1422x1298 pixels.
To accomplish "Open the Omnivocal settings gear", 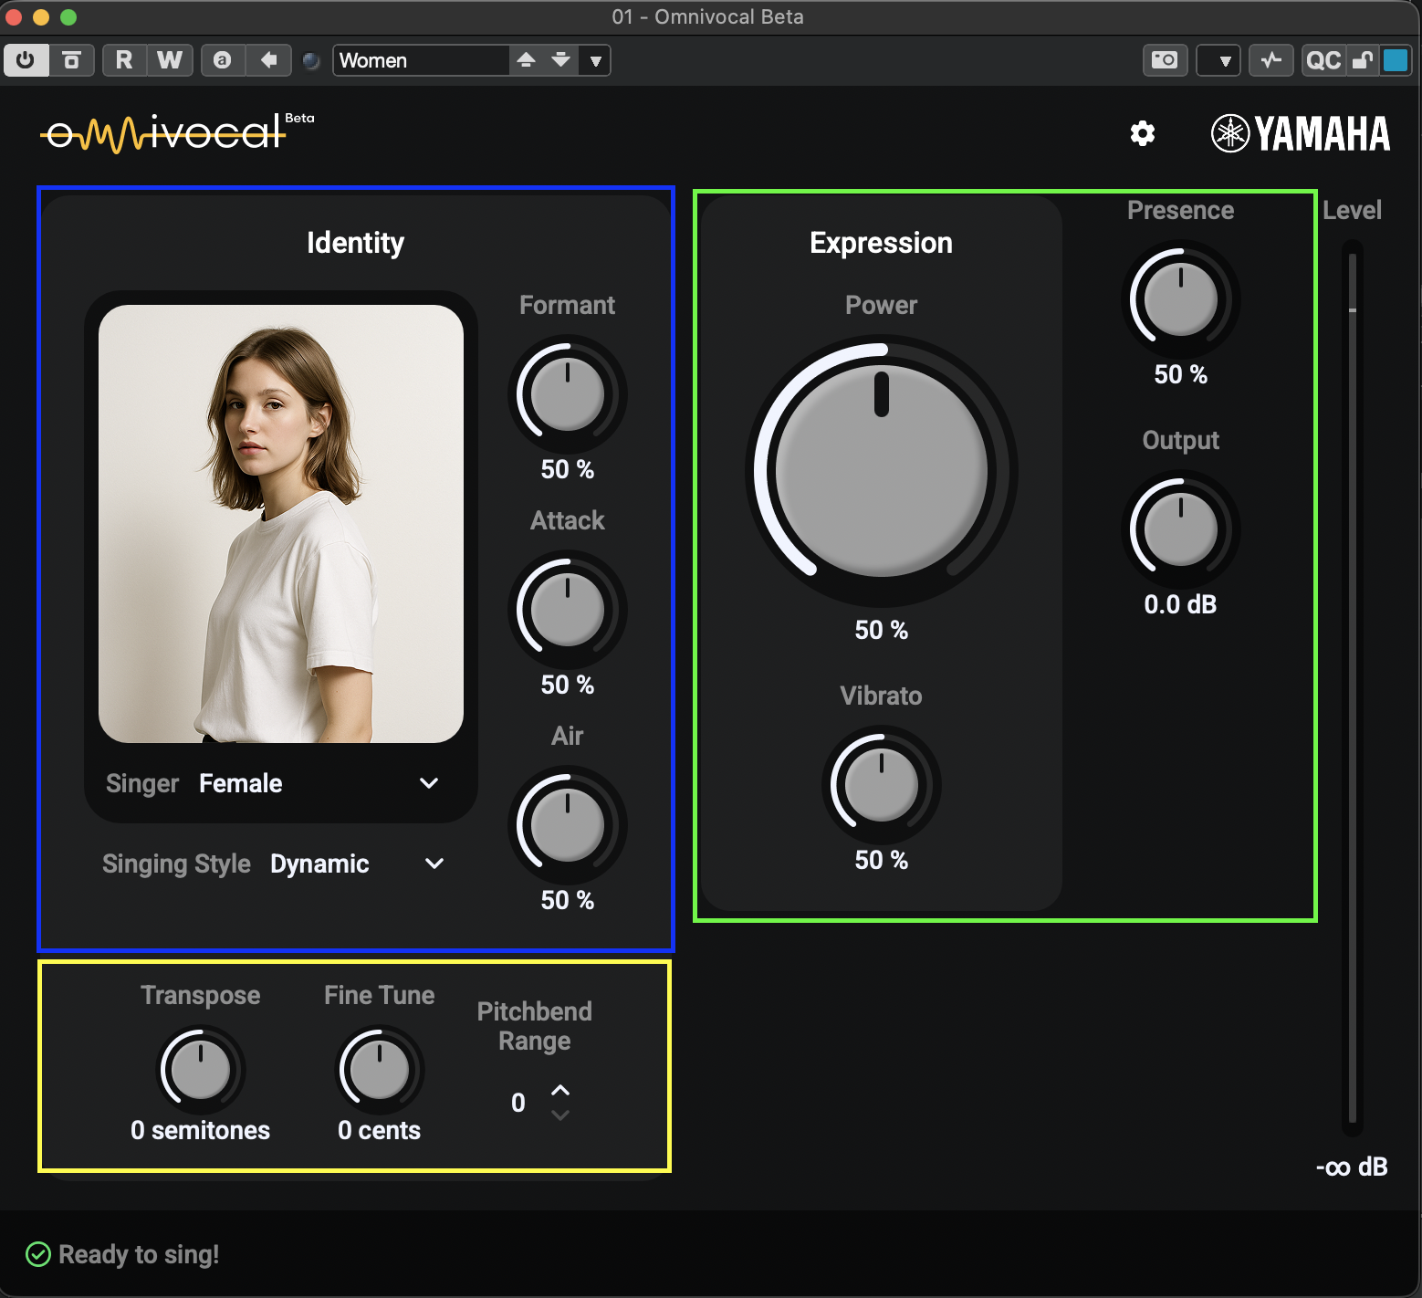I will point(1142,133).
